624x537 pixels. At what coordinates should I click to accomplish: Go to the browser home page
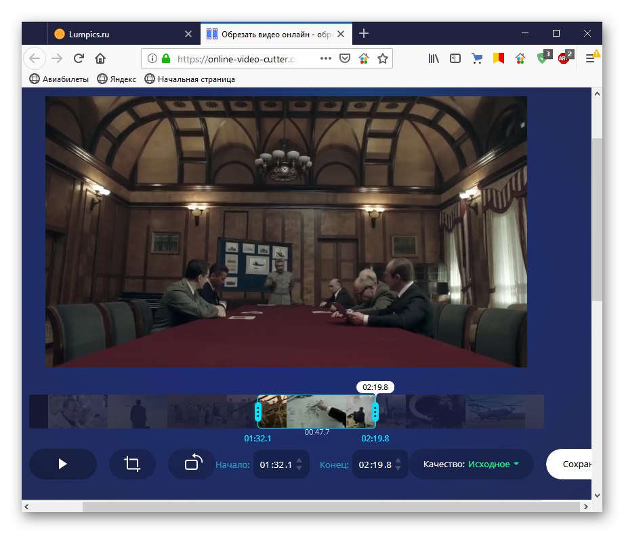100,58
